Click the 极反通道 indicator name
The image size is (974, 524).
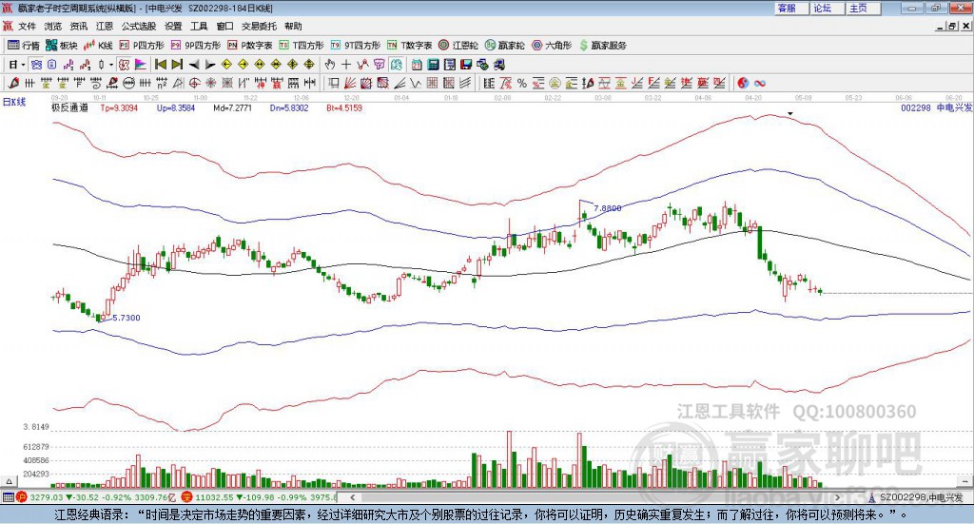coord(69,108)
